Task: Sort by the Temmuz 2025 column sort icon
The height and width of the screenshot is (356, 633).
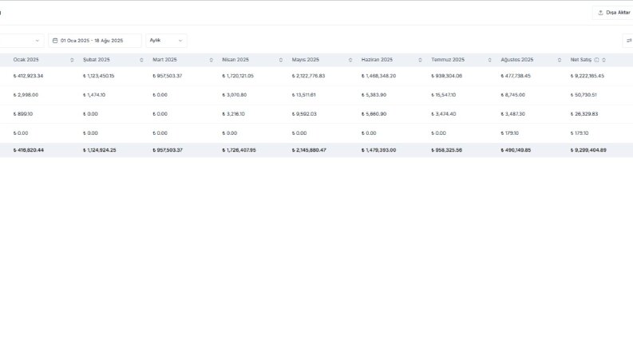Action: click(x=489, y=60)
